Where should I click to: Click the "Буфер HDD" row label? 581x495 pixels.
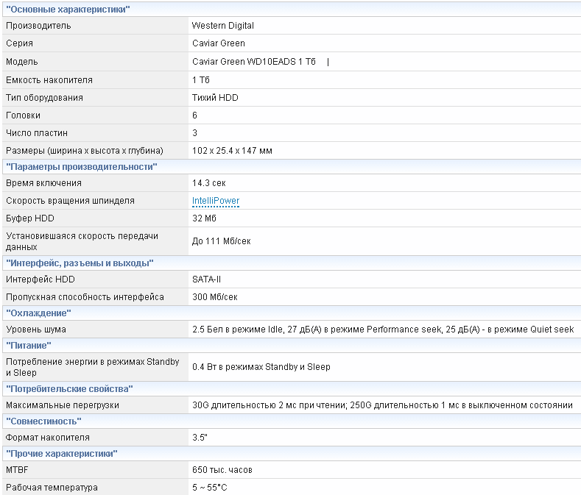click(30, 218)
